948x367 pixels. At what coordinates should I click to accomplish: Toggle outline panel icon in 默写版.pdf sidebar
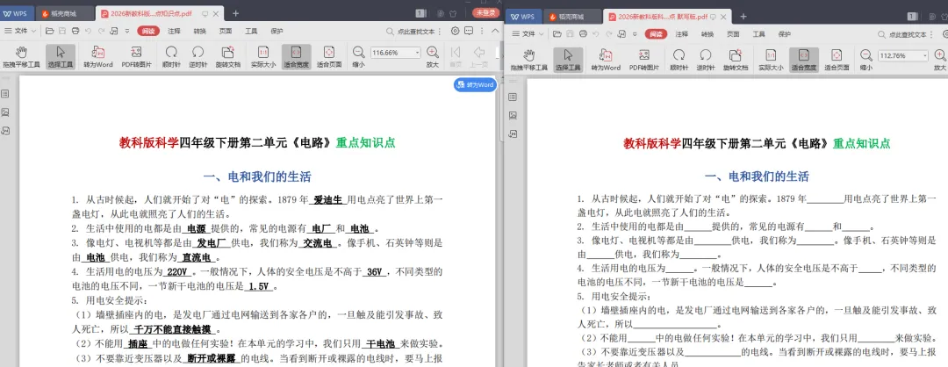513,97
